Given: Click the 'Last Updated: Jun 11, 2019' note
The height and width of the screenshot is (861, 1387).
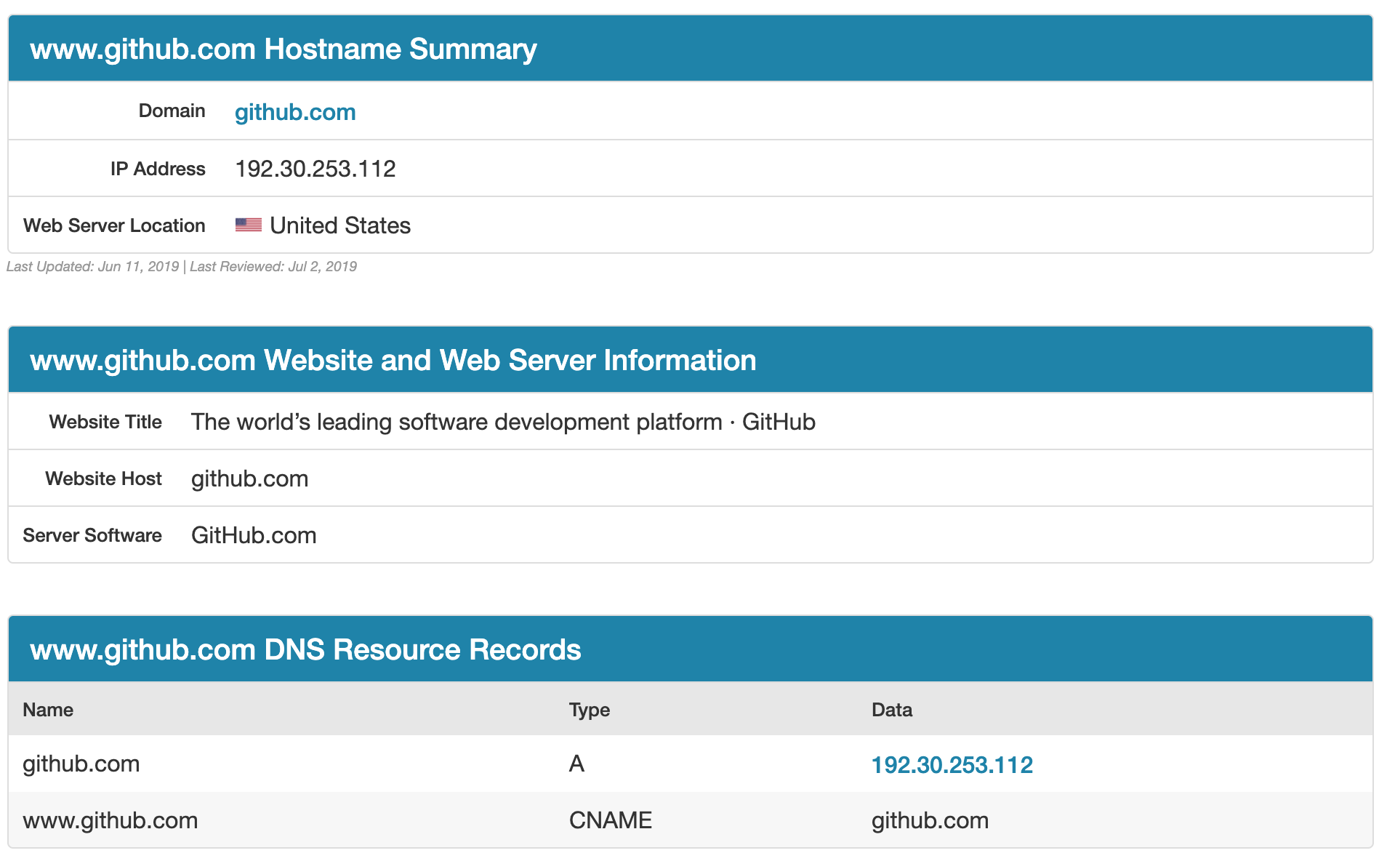Looking at the screenshot, I should coord(92,266).
